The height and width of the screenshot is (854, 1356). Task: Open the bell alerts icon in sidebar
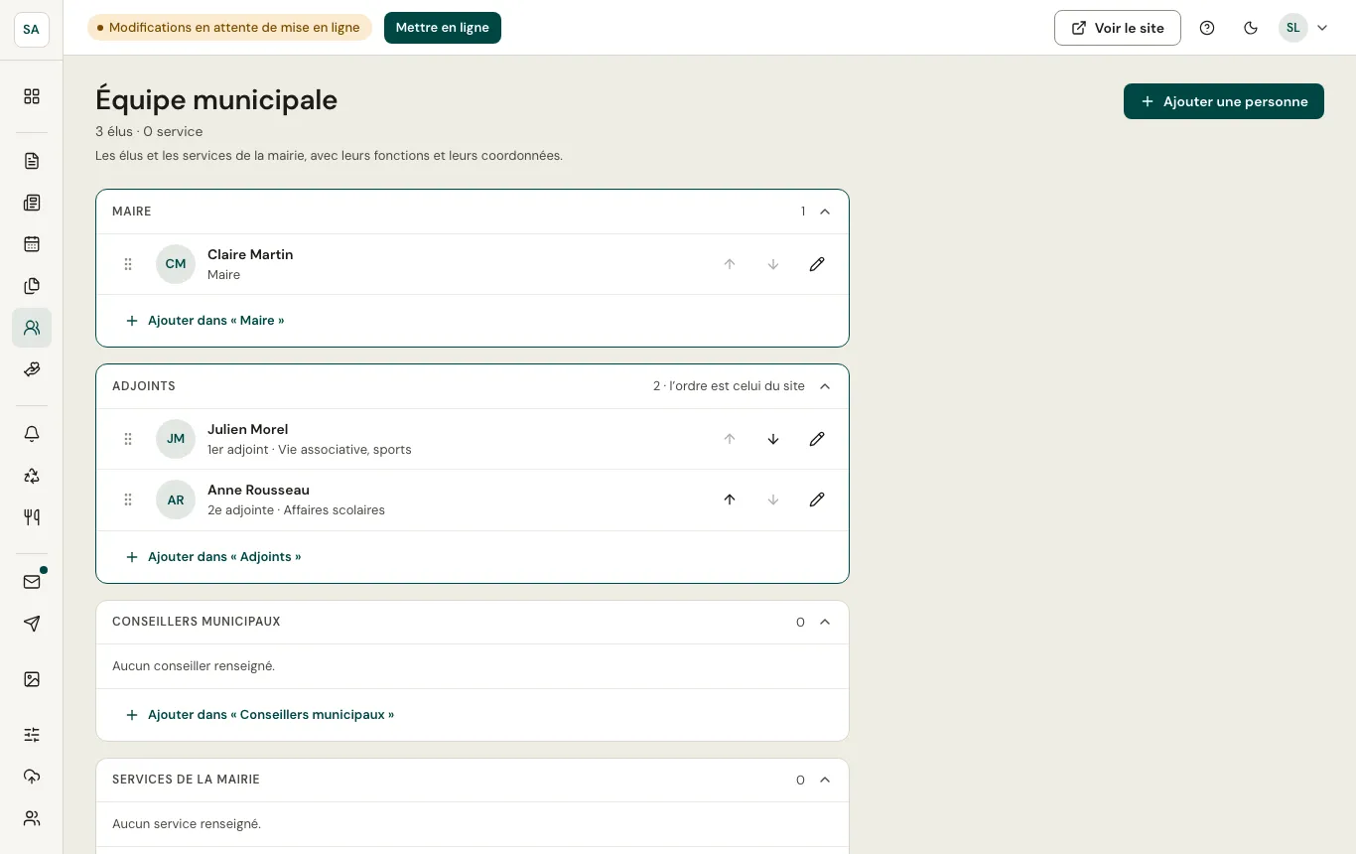tap(32, 434)
